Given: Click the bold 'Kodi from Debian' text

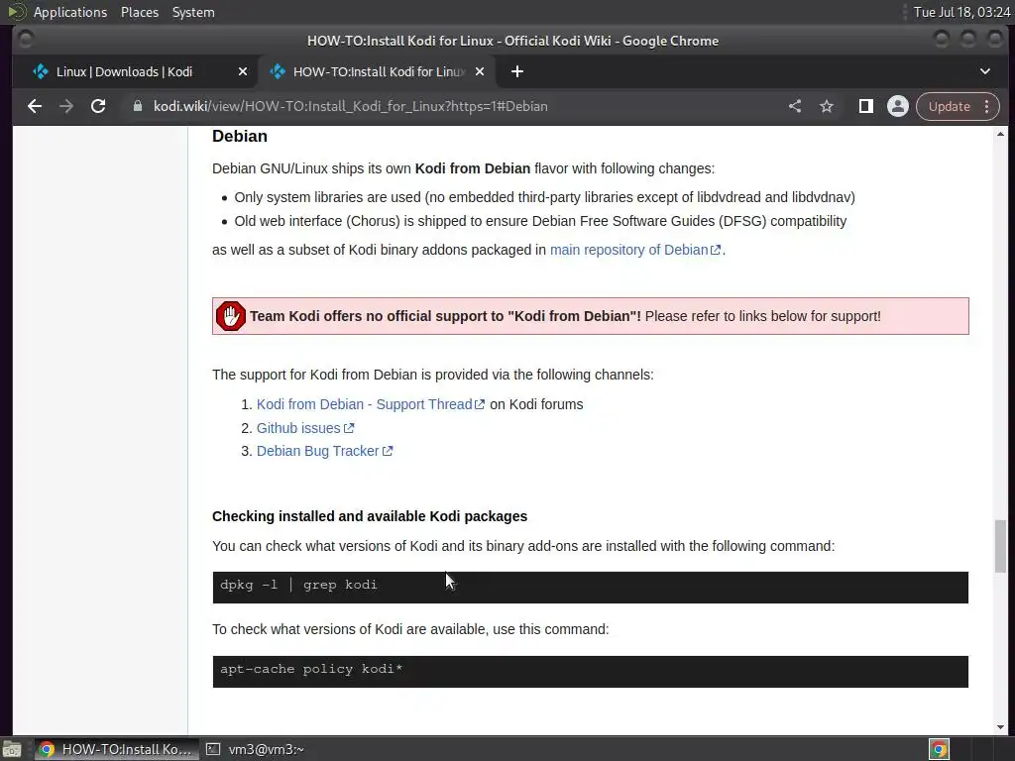Looking at the screenshot, I should coord(473,168).
